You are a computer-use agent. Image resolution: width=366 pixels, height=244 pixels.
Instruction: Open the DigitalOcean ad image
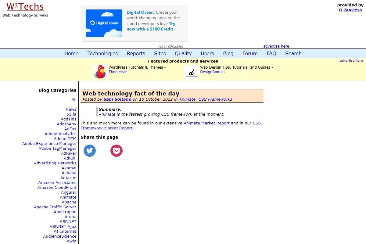pyautogui.click(x=104, y=23)
